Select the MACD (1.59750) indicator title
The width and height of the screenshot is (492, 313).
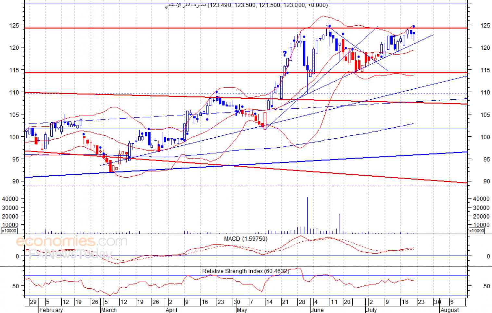click(246, 239)
